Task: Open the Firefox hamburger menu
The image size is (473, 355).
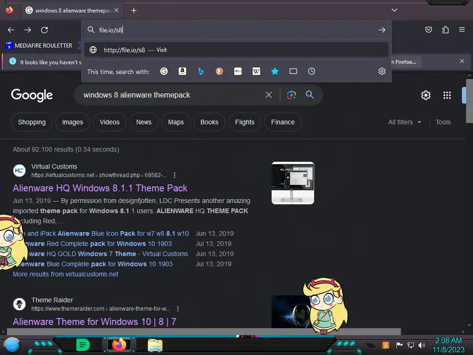Action: click(462, 30)
